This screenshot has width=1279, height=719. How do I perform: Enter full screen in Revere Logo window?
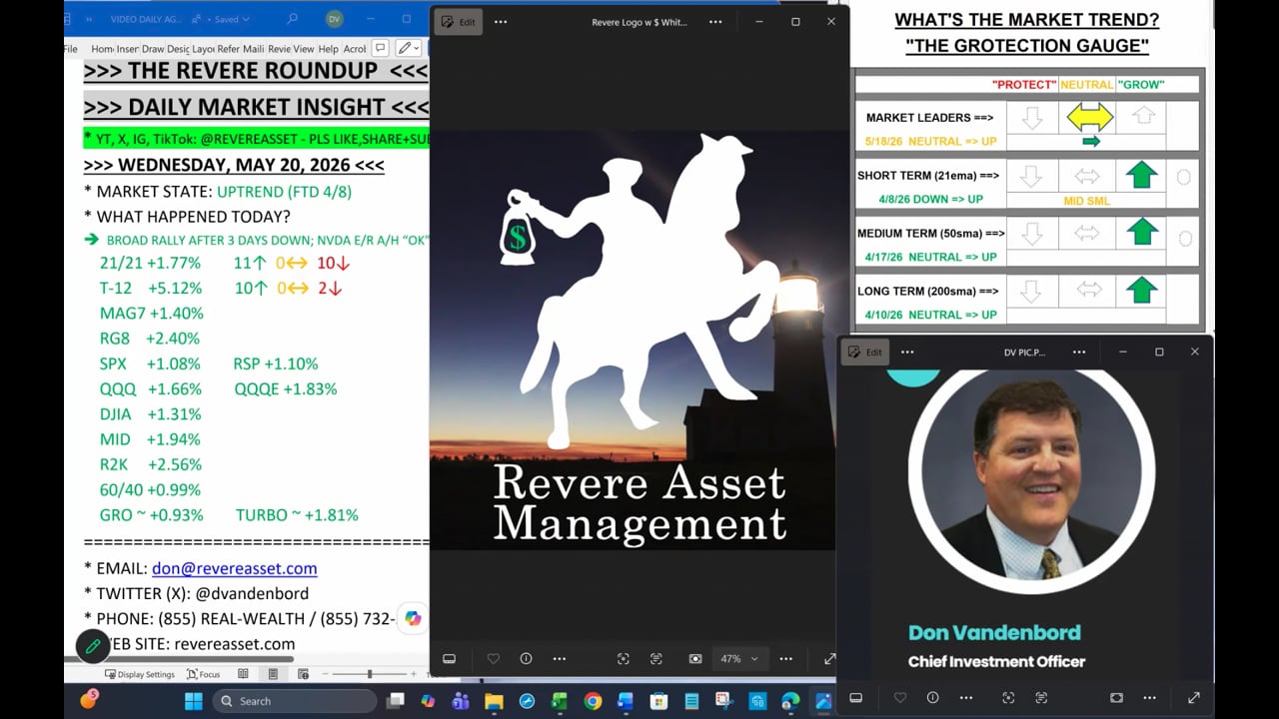coord(829,659)
